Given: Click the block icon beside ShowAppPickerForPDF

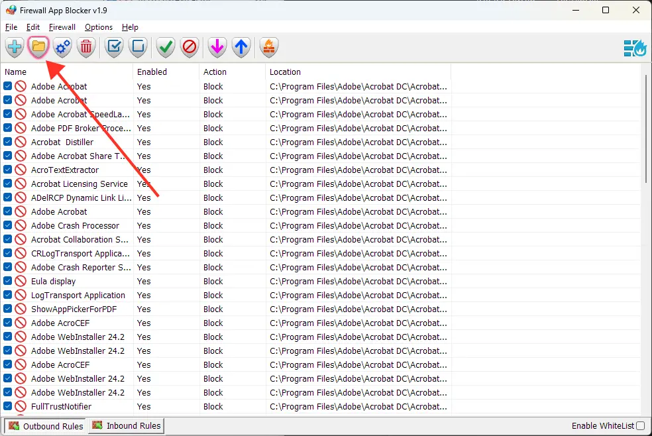Looking at the screenshot, I should 21,309.
